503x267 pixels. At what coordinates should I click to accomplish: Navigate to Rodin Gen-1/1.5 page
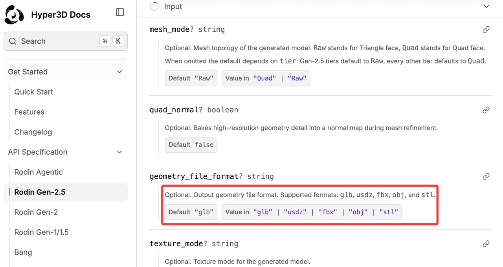(42, 232)
